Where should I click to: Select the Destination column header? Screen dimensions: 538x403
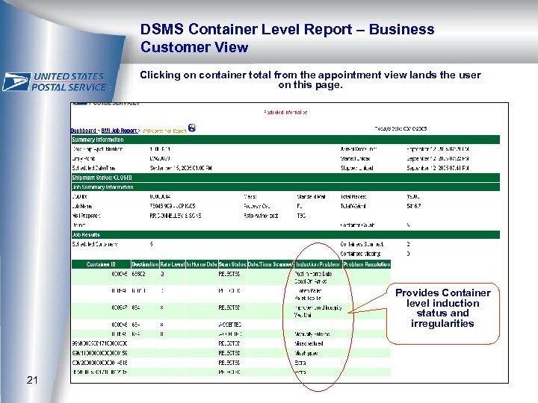click(x=145, y=264)
